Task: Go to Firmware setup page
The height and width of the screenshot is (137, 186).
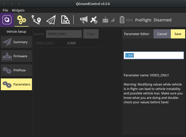Action: pos(16,56)
